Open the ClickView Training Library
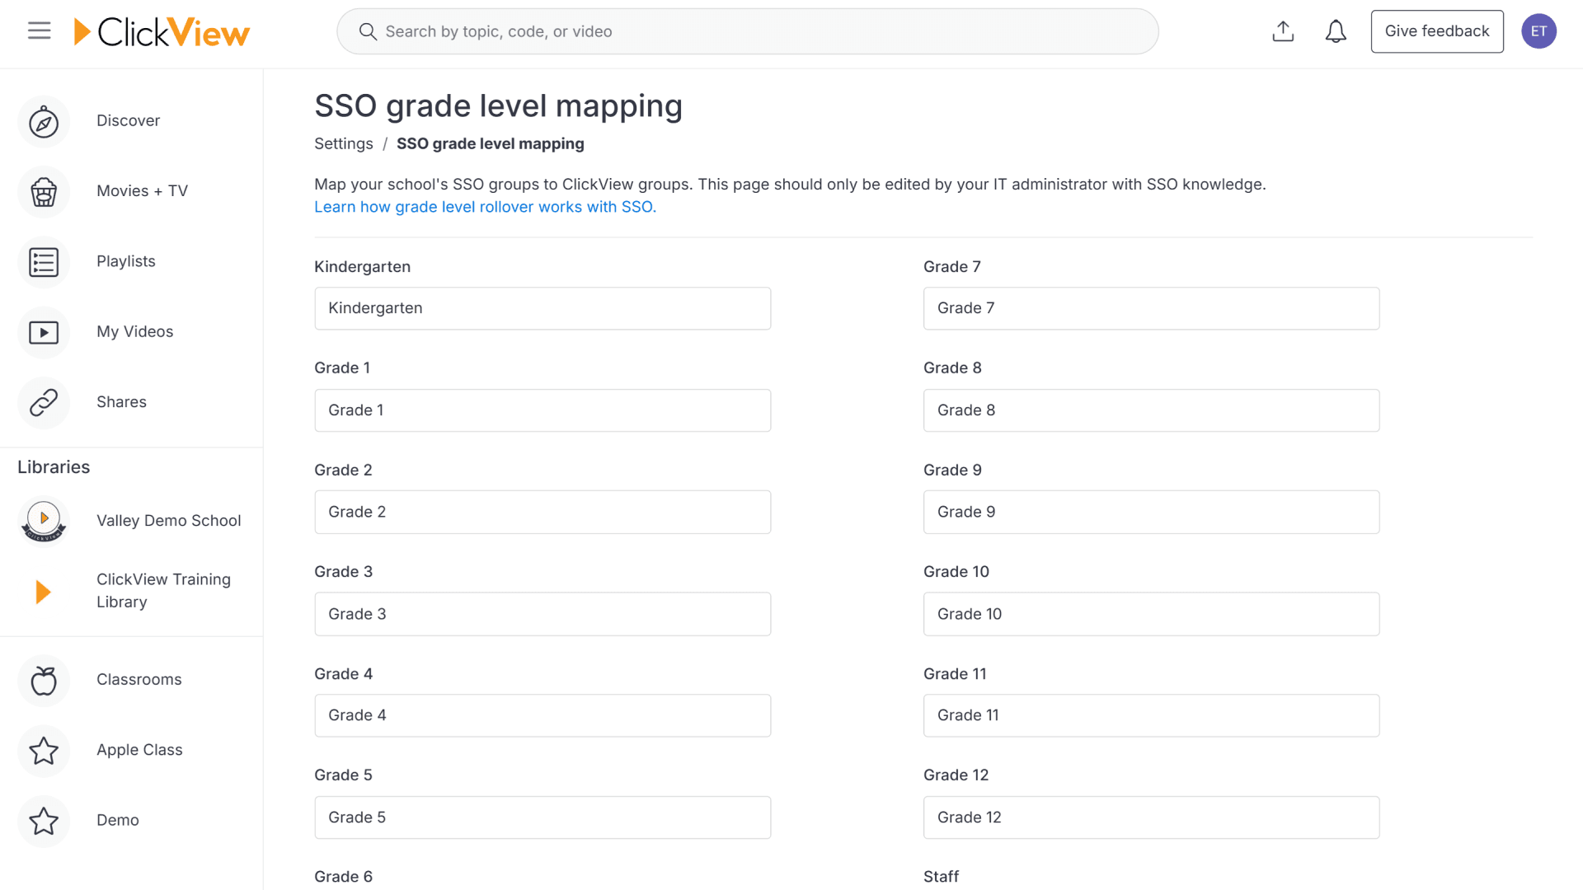This screenshot has height=890, width=1583. point(162,590)
